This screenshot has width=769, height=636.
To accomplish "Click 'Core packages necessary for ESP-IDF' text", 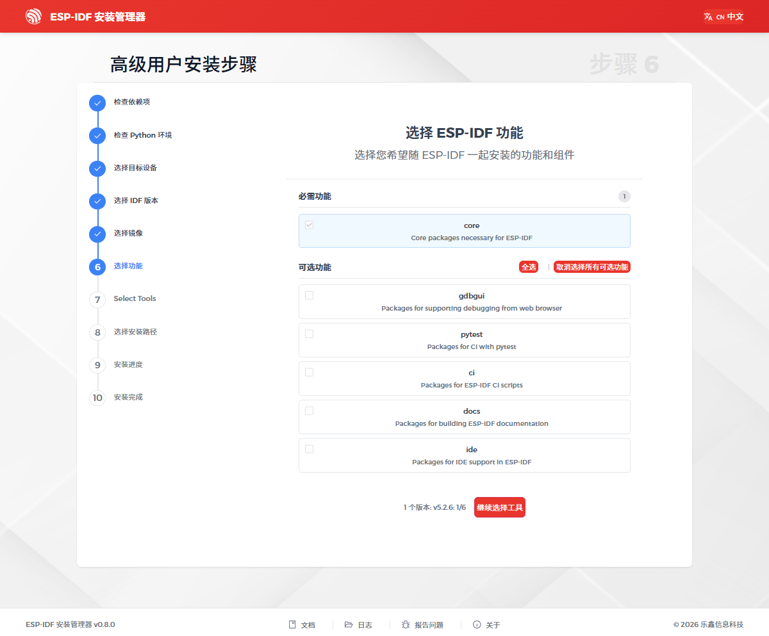I will [x=472, y=238].
